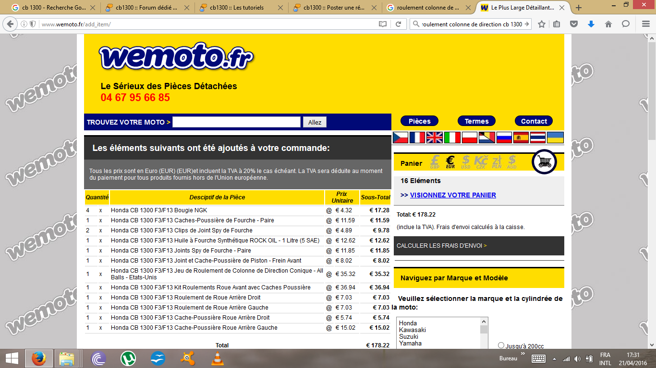Screen dimensions: 656x368
Task: Switch to 'cb1300 :: Les tutoriels' tab
Action: tap(240, 8)
